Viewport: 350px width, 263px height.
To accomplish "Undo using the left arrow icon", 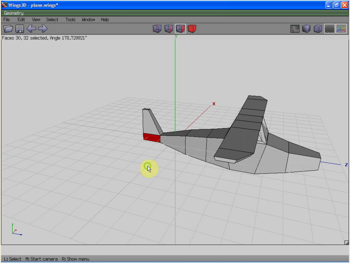I will (x=31, y=29).
